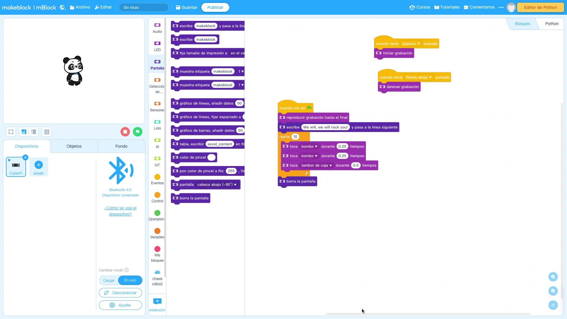Switch to the Objetos tab
This screenshot has width=567, height=319.
(74, 146)
